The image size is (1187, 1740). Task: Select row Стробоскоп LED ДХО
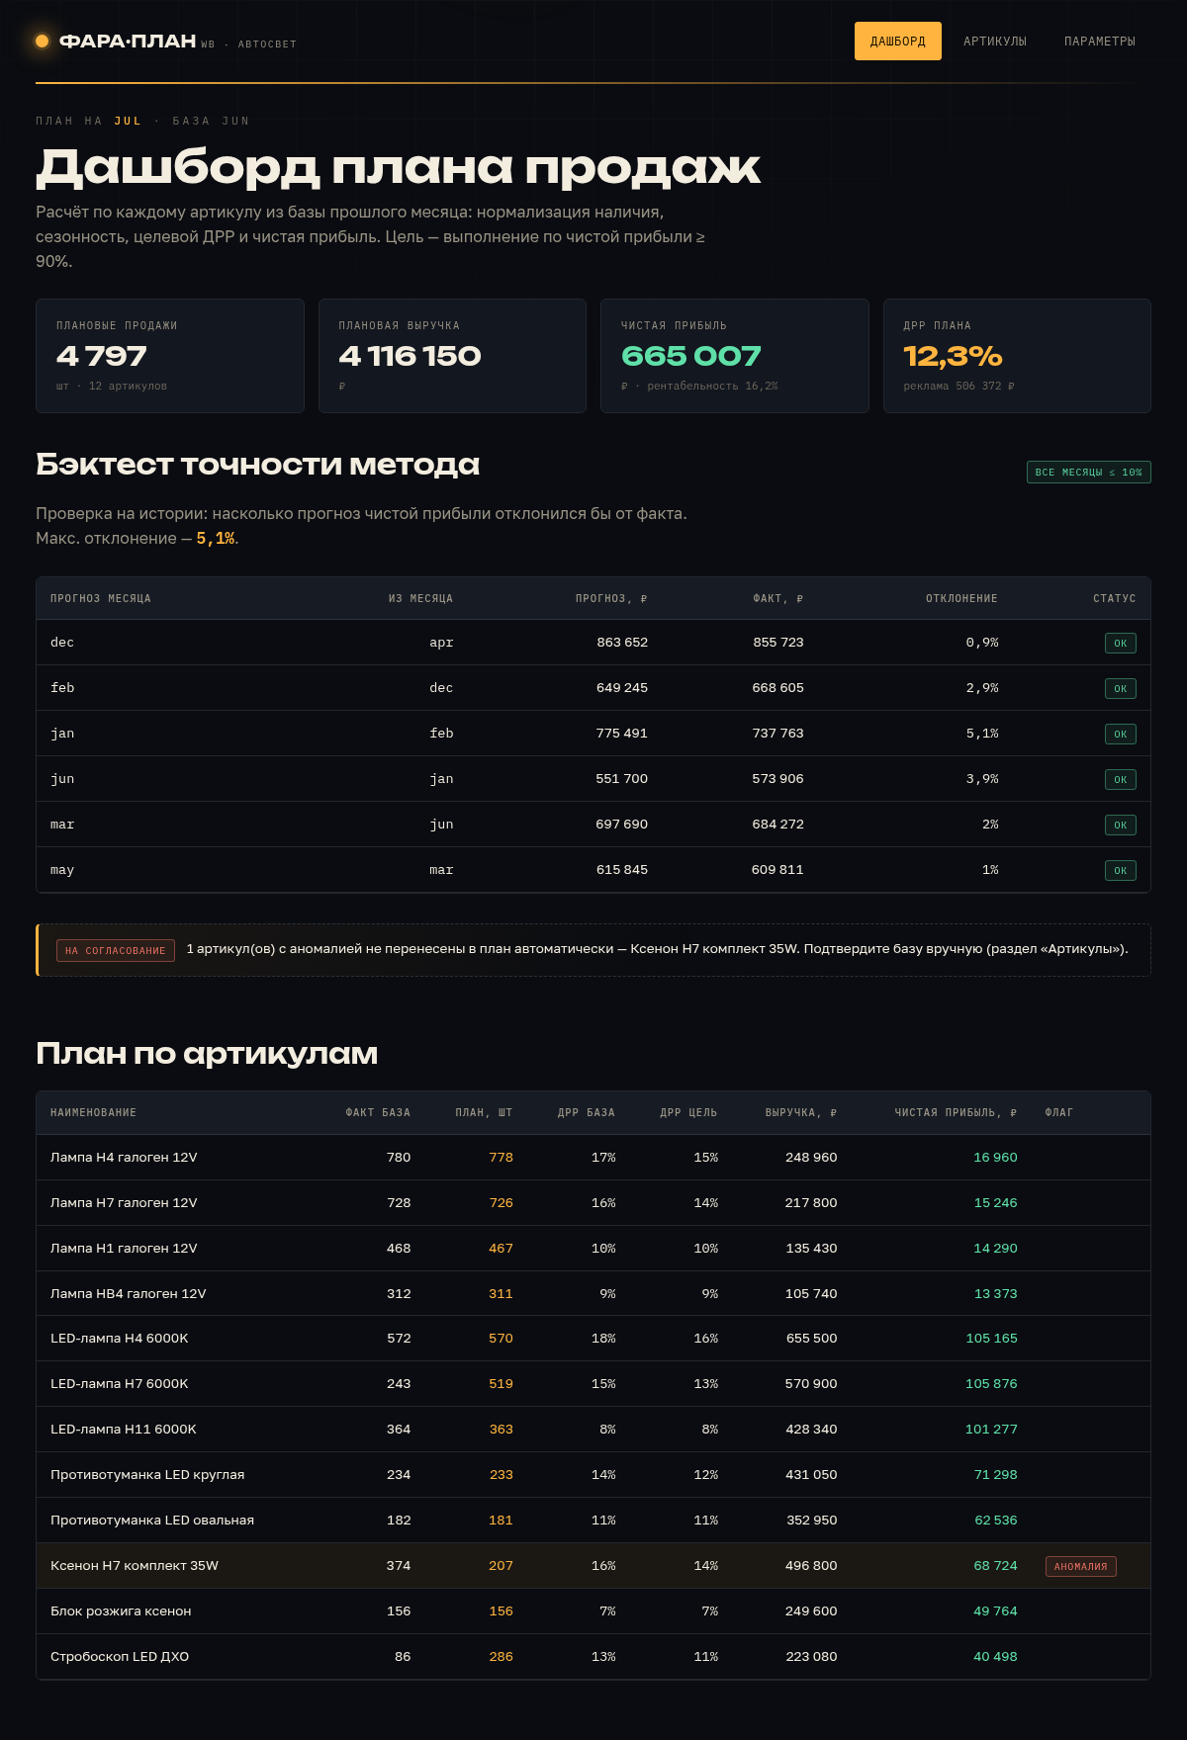(593, 1657)
